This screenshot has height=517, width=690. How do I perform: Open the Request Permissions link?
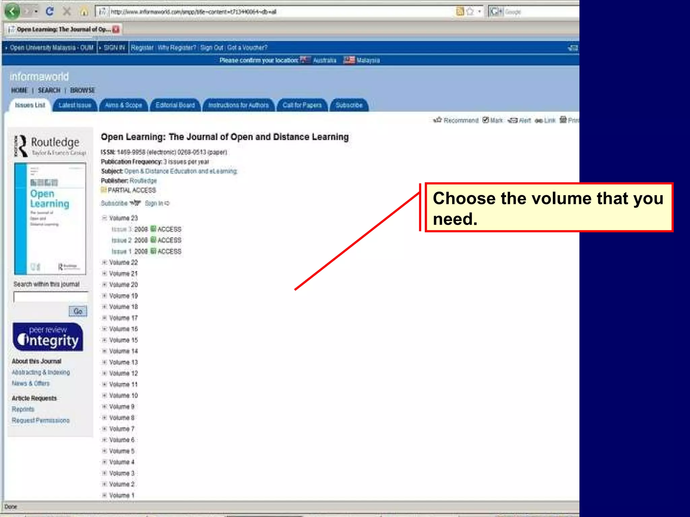coord(41,420)
